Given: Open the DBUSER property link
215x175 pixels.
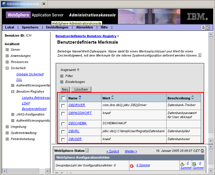Looking at the screenshot, I should tap(75, 139).
